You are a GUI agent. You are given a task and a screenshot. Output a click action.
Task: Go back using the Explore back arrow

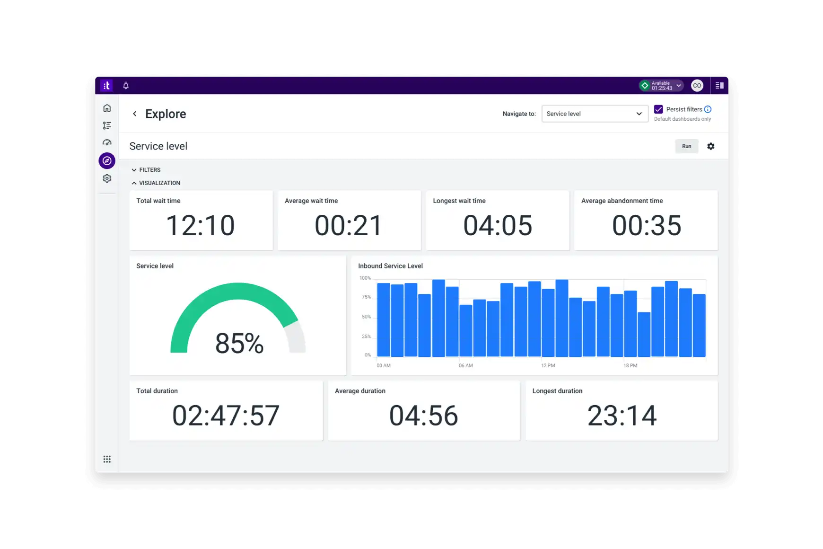click(x=134, y=114)
